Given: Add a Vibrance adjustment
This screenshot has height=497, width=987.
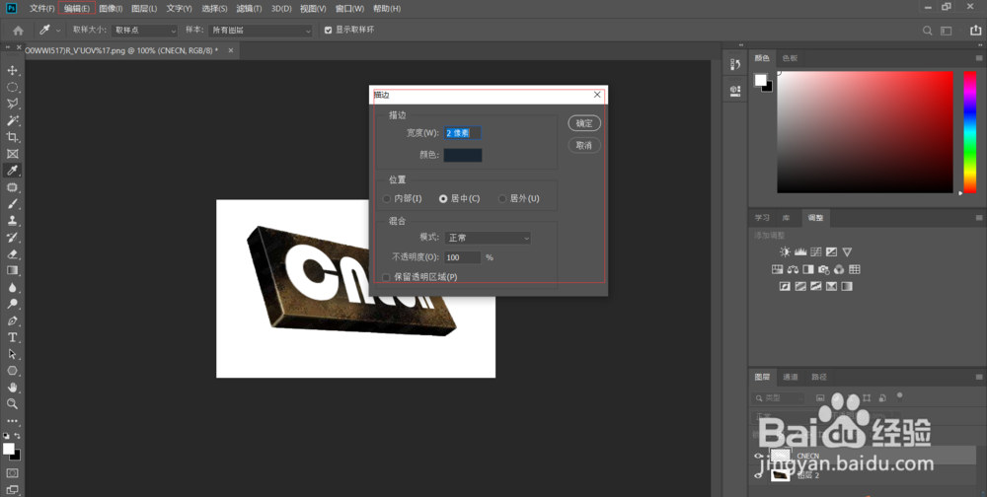Looking at the screenshot, I should tap(847, 252).
